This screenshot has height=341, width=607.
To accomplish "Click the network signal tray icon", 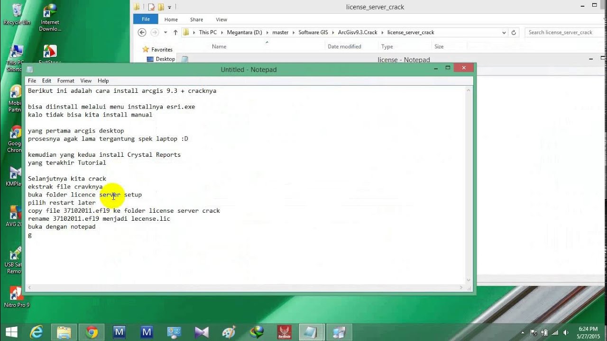I will point(554,332).
